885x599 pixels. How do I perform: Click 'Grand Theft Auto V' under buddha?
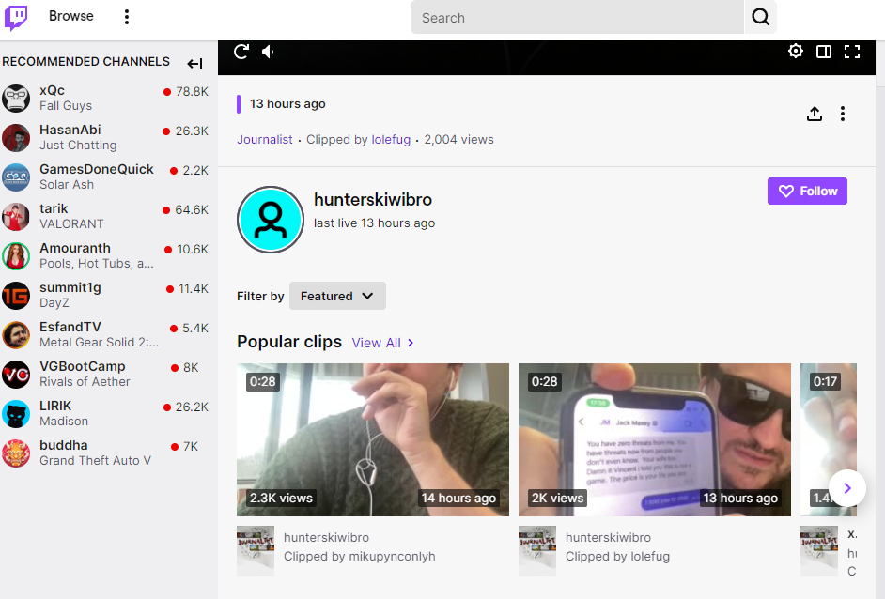coord(96,461)
